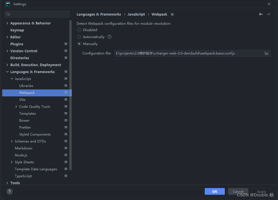This screenshot has height=200, width=278.
Task: Click the project icon on the Bower row
Action: click(66, 121)
